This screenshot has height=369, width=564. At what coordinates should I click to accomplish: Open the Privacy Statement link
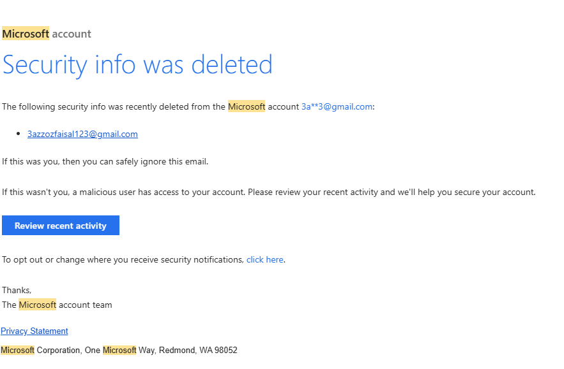coord(34,331)
